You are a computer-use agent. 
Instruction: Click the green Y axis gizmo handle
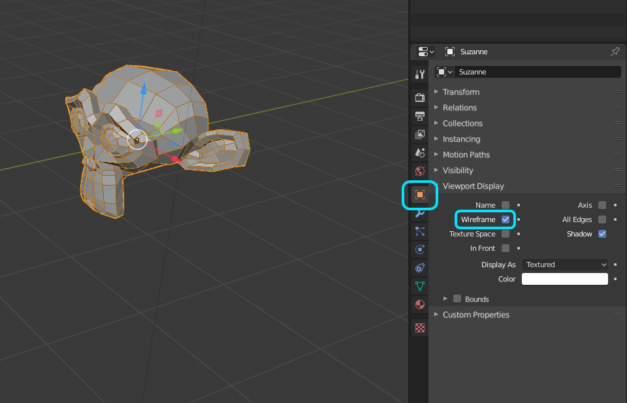(178, 131)
